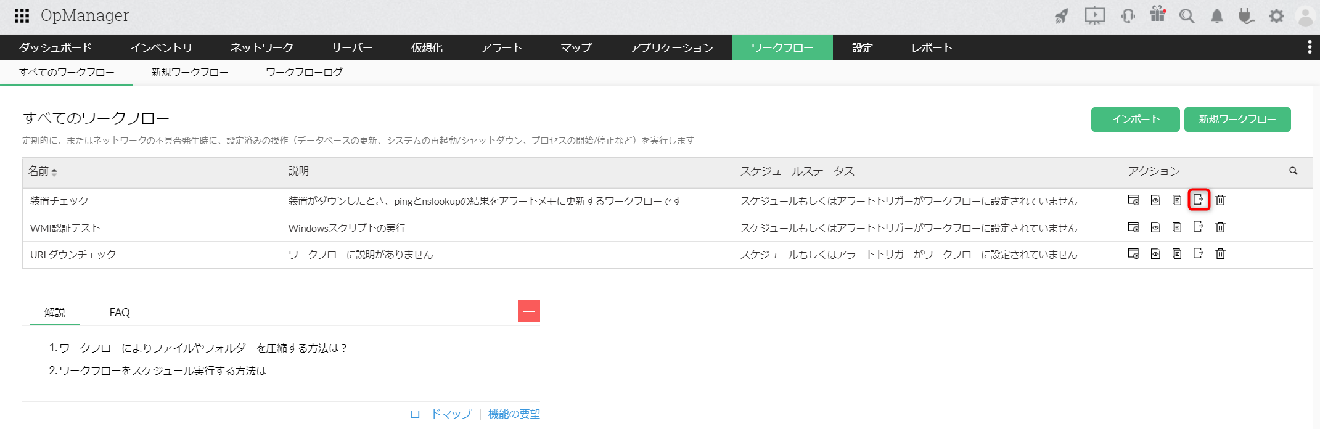1320x429 pixels.
Task: Switch to the ワークフローログ tab
Action: (x=304, y=72)
